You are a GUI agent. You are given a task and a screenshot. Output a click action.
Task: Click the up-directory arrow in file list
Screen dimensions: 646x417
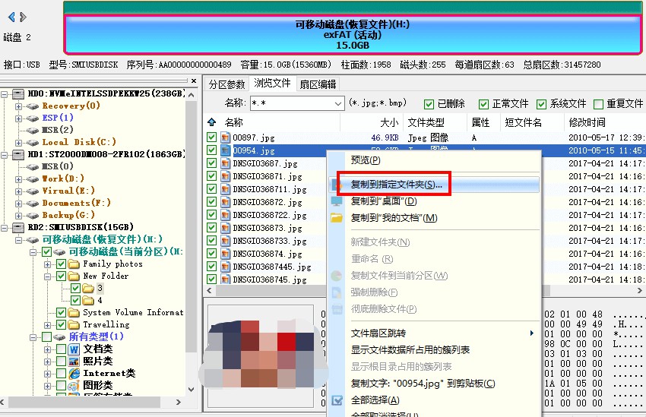(211, 122)
